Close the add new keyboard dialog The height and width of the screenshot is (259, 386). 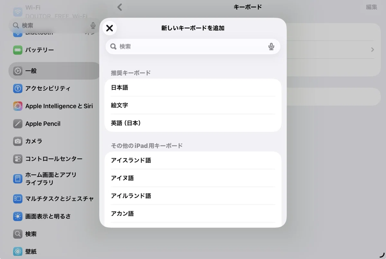109,28
